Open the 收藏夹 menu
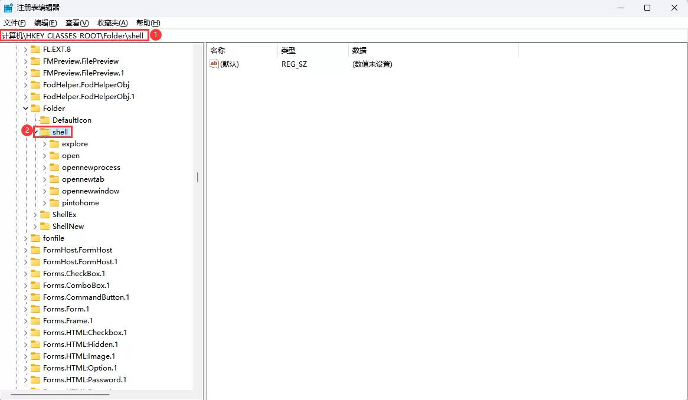 pyautogui.click(x=112, y=22)
